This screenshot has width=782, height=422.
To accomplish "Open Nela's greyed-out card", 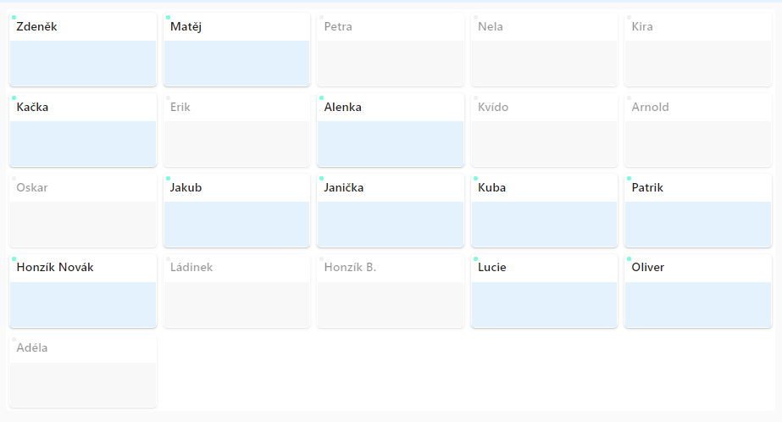I will click(544, 50).
